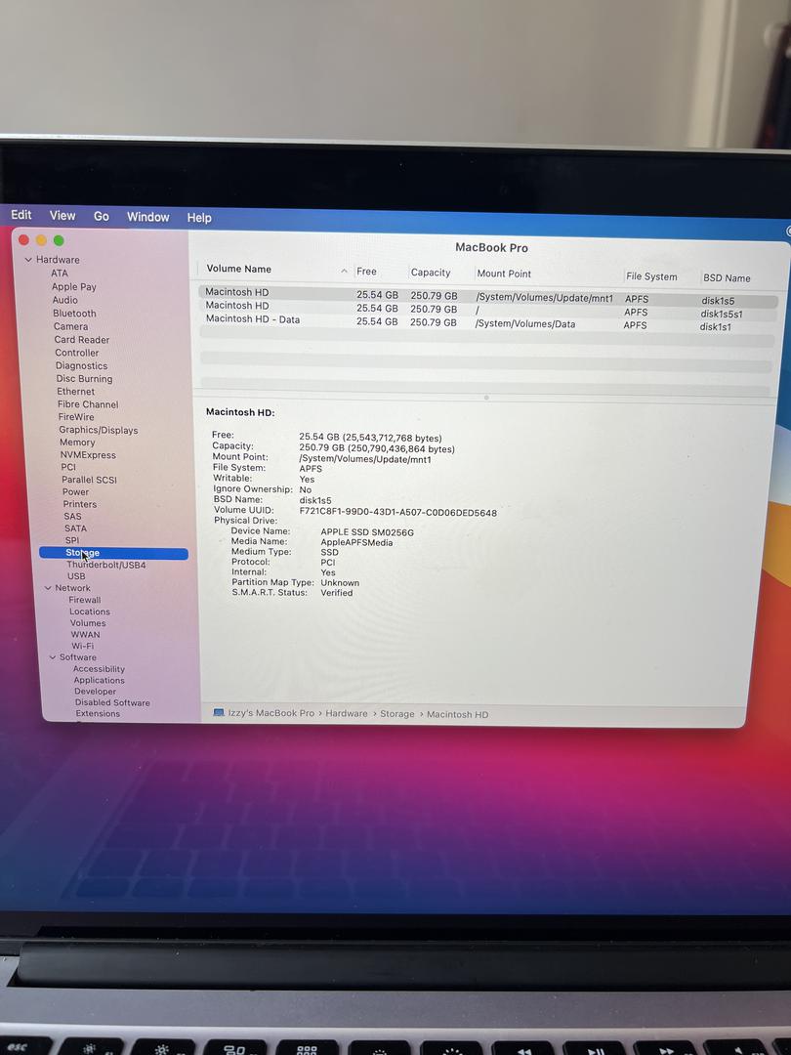This screenshot has height=1055, width=791.
Task: Select SATA in the sidebar
Action: tap(76, 528)
